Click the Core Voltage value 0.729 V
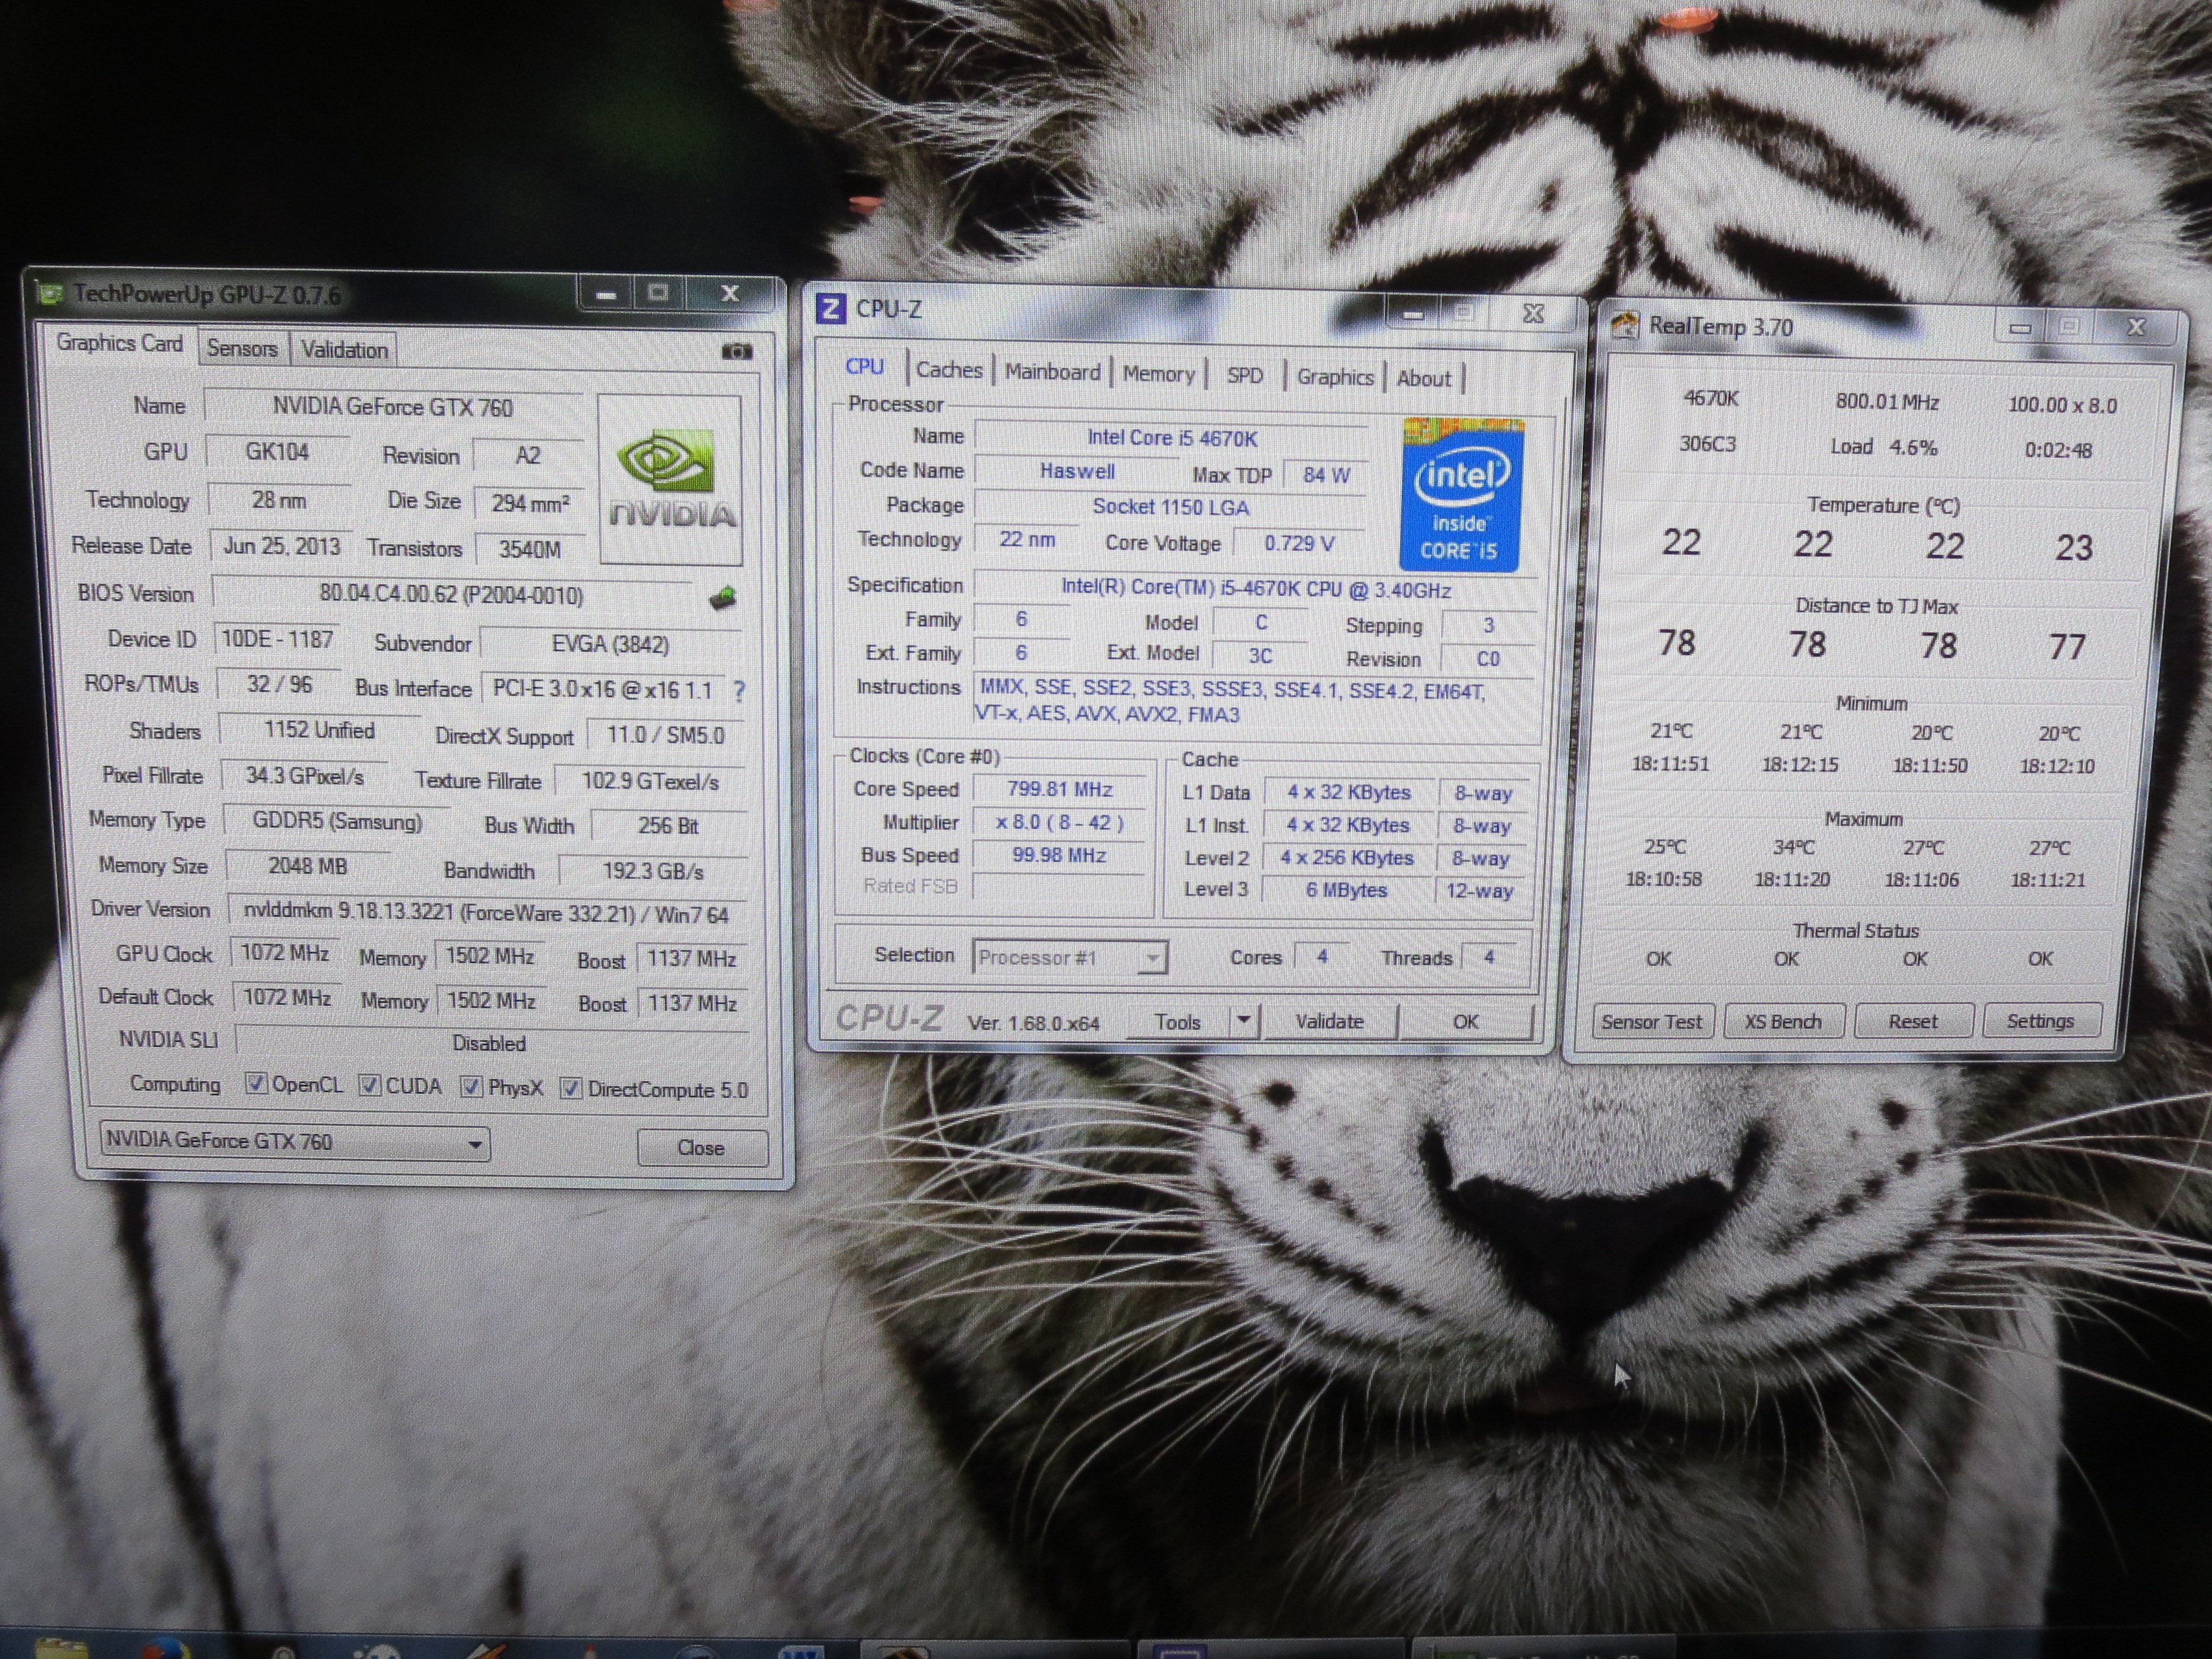 pos(1299,543)
